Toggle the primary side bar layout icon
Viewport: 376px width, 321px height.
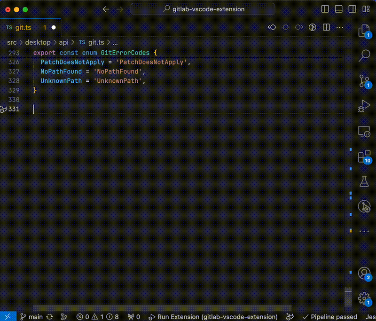click(325, 9)
